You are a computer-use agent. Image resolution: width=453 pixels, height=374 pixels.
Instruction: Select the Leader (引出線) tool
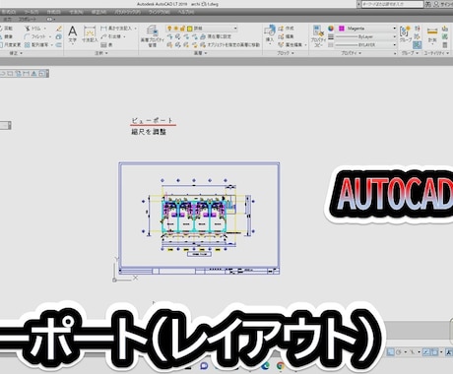tap(111, 36)
